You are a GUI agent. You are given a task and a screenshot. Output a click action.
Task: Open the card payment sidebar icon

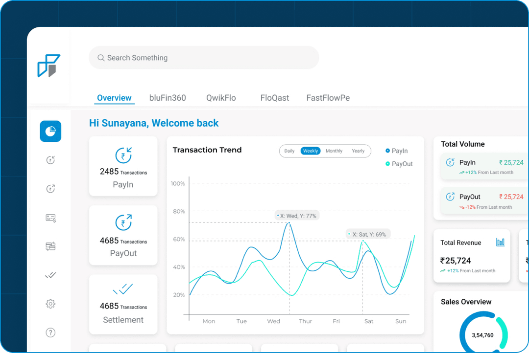(50, 218)
